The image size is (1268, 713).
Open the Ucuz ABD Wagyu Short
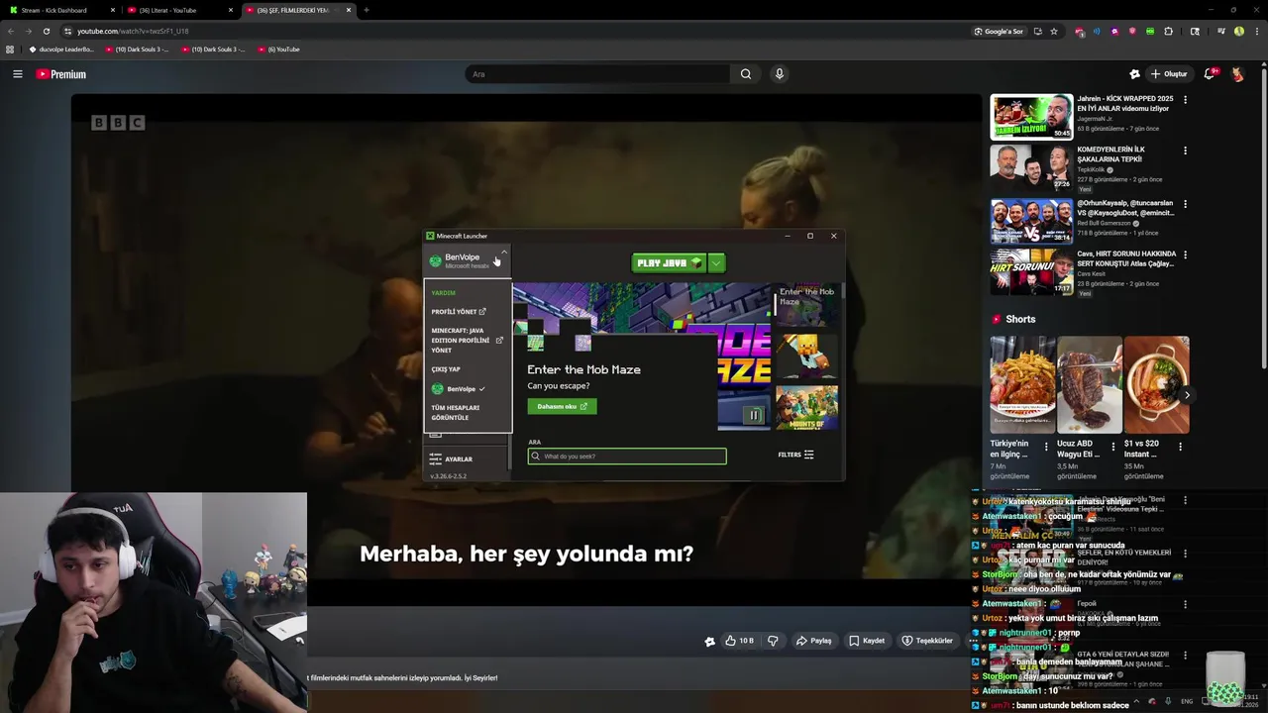pos(1089,385)
